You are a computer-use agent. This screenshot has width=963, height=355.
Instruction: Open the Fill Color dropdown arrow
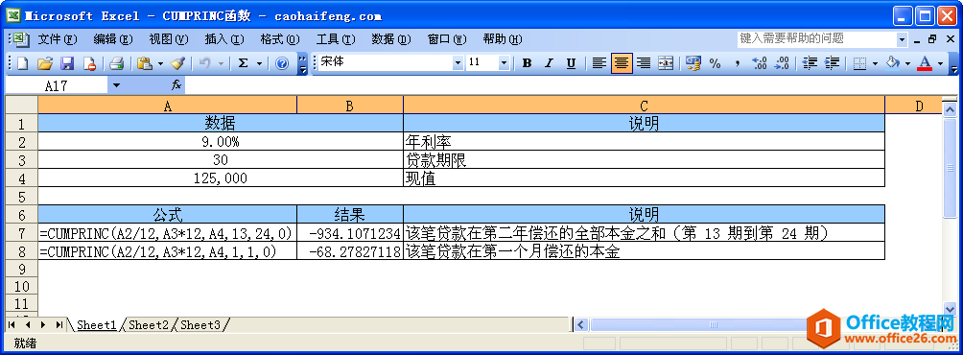907,63
